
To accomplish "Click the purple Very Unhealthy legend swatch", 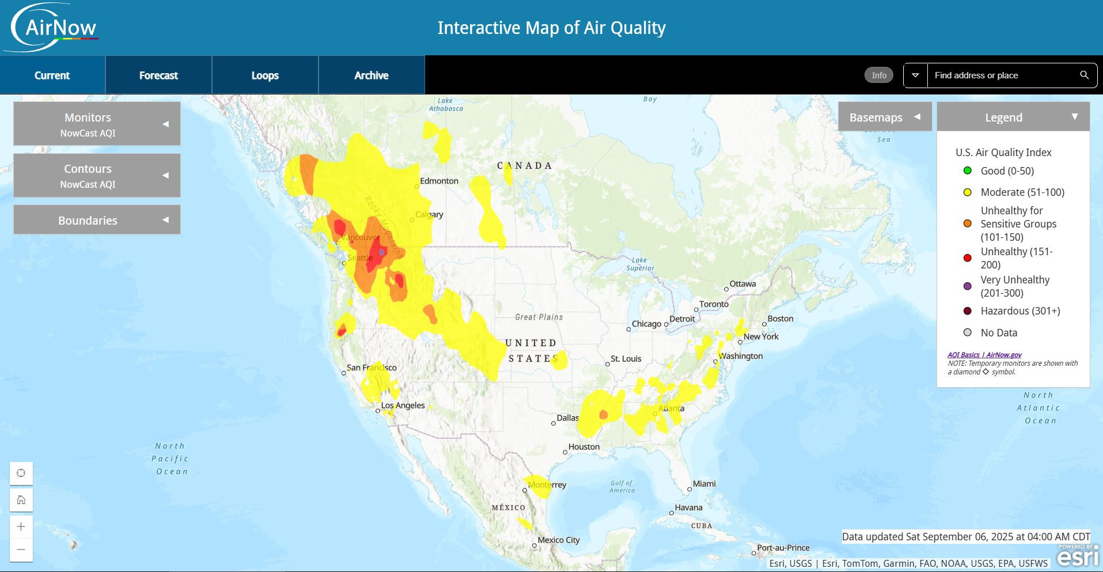I will coord(968,286).
